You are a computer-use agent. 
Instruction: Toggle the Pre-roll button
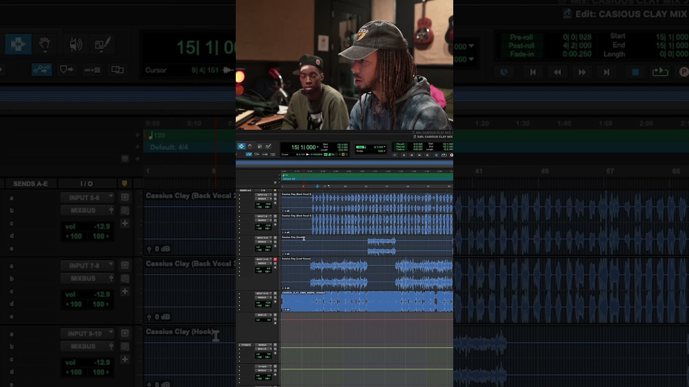coord(400,144)
